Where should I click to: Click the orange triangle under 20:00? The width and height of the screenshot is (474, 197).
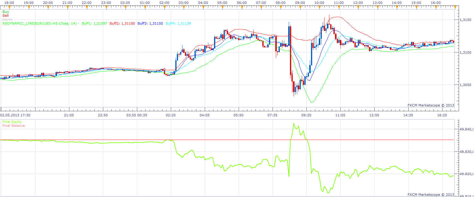[48, 7]
